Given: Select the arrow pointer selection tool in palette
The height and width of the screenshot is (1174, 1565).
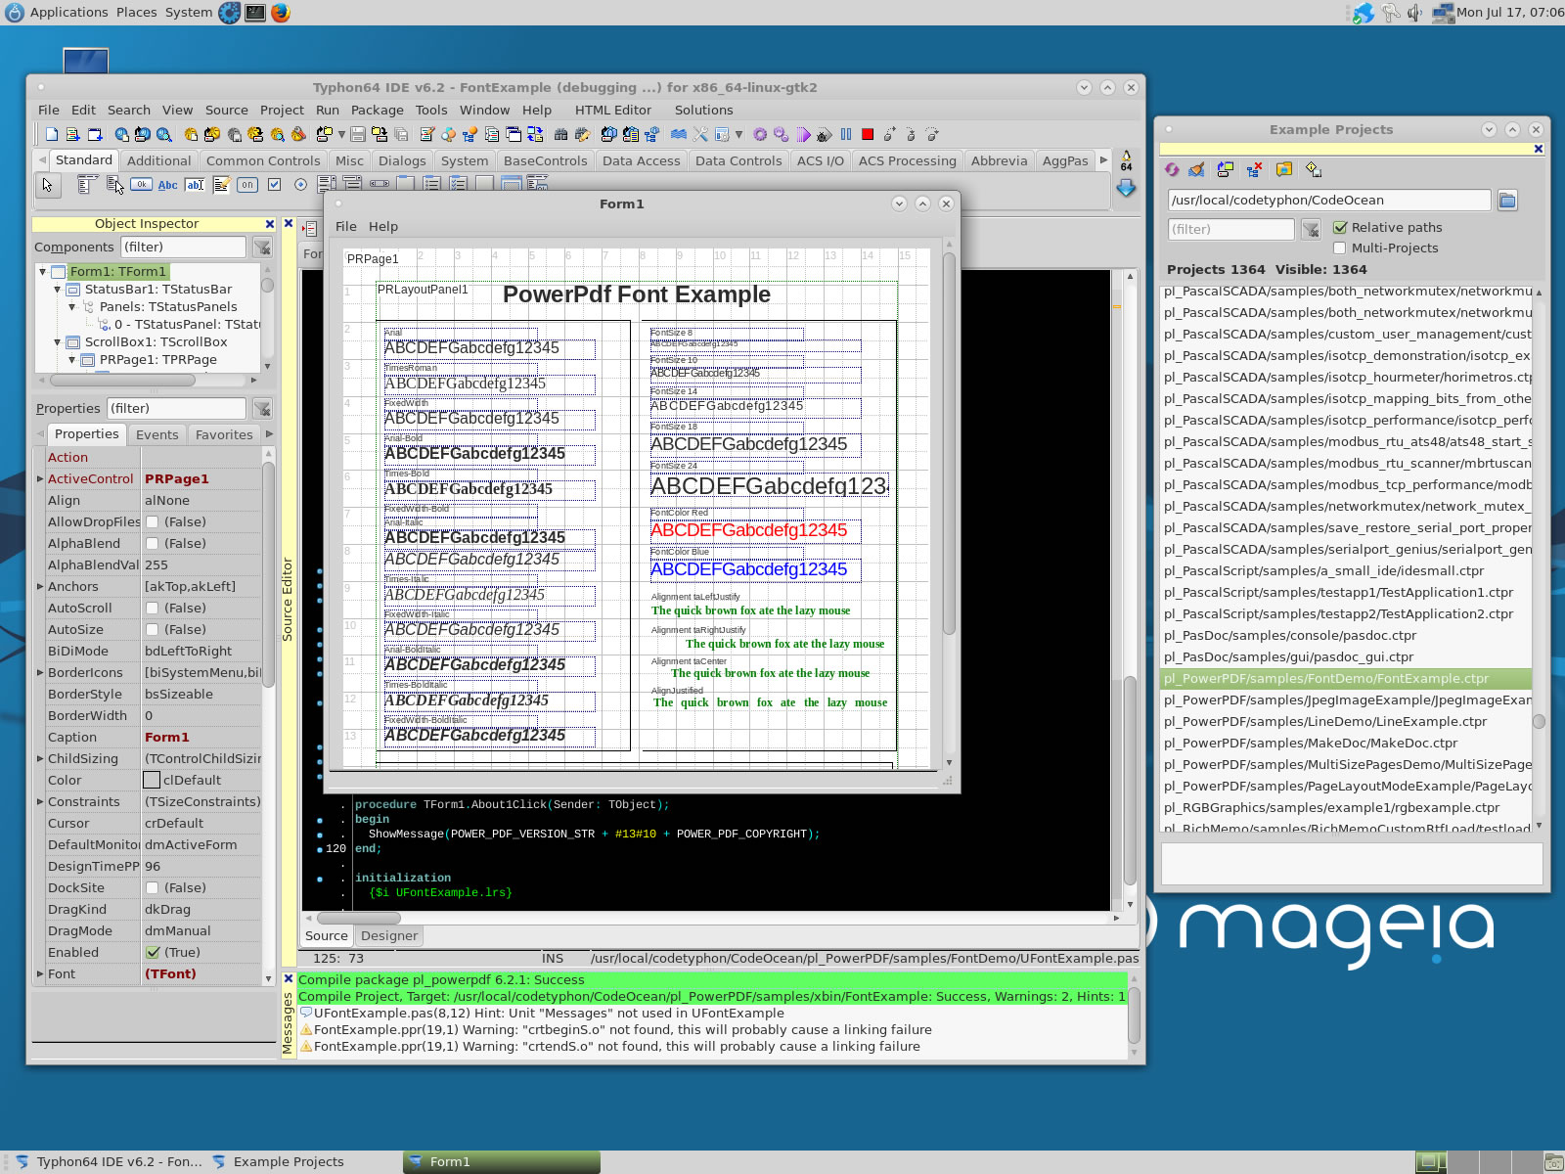Looking at the screenshot, I should (x=47, y=184).
